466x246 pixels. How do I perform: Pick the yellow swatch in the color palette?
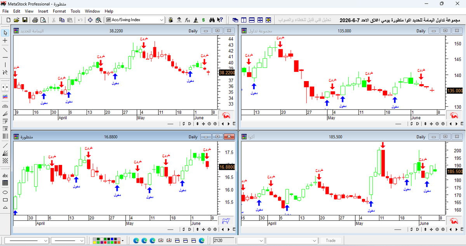pos(94,243)
